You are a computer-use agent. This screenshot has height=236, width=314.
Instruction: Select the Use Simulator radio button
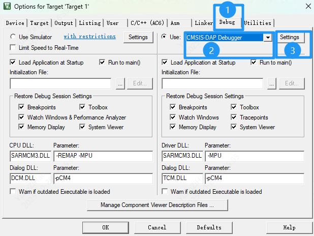click(13, 37)
